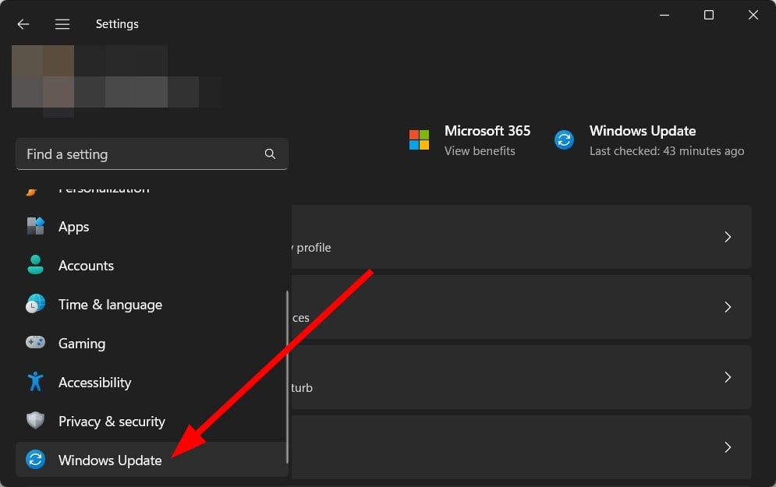The image size is (776, 487).
Task: Click the Privacy & security shield icon
Action: 35,421
